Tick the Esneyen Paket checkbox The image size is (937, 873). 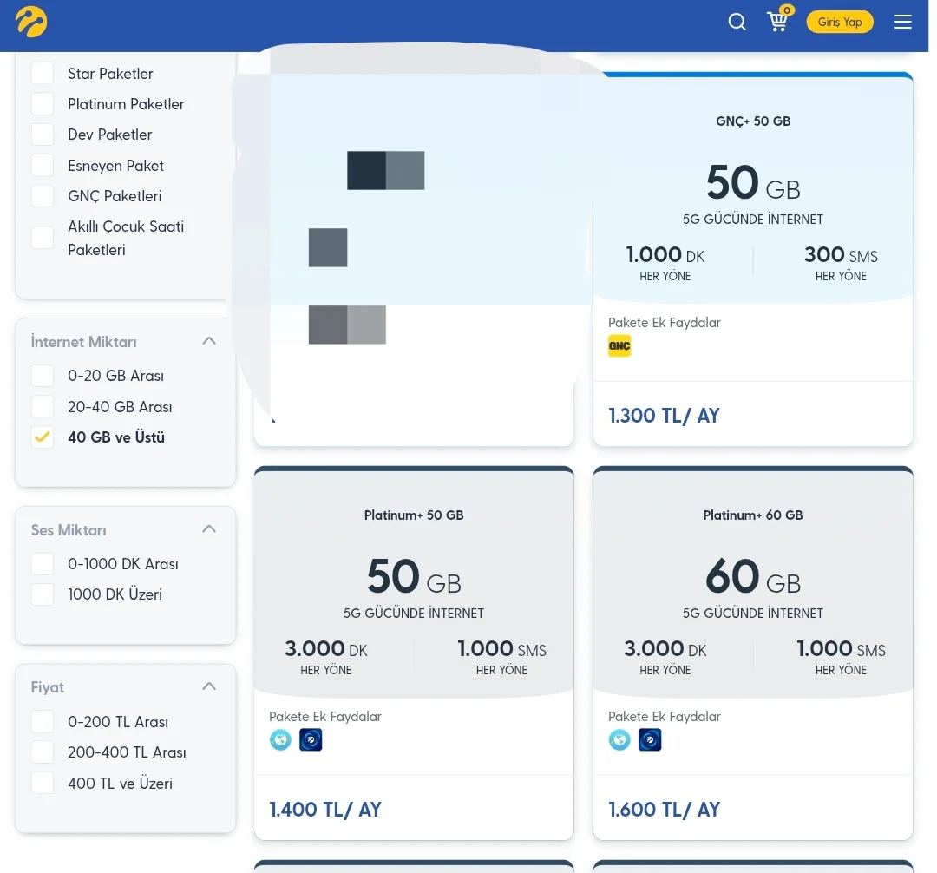click(x=43, y=165)
